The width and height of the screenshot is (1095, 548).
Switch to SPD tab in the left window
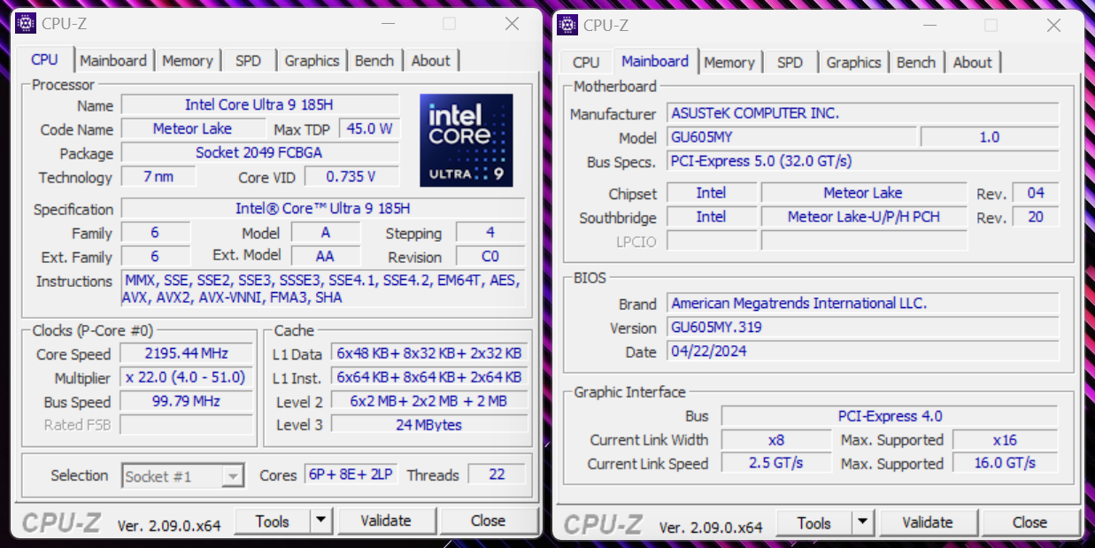[248, 61]
